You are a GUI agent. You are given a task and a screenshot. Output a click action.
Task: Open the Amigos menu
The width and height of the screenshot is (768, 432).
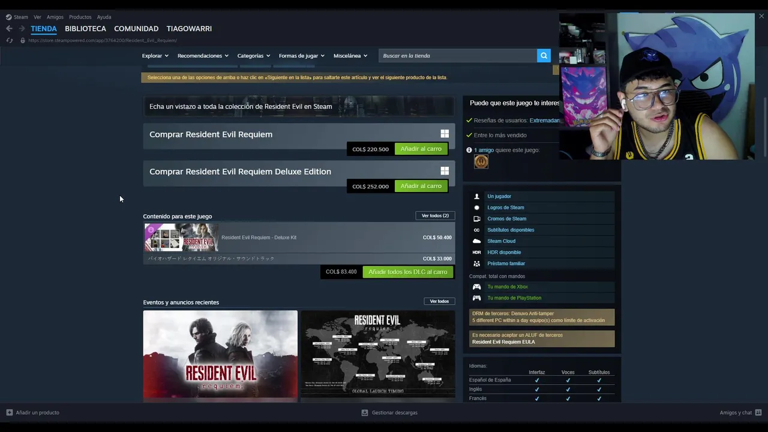(55, 17)
